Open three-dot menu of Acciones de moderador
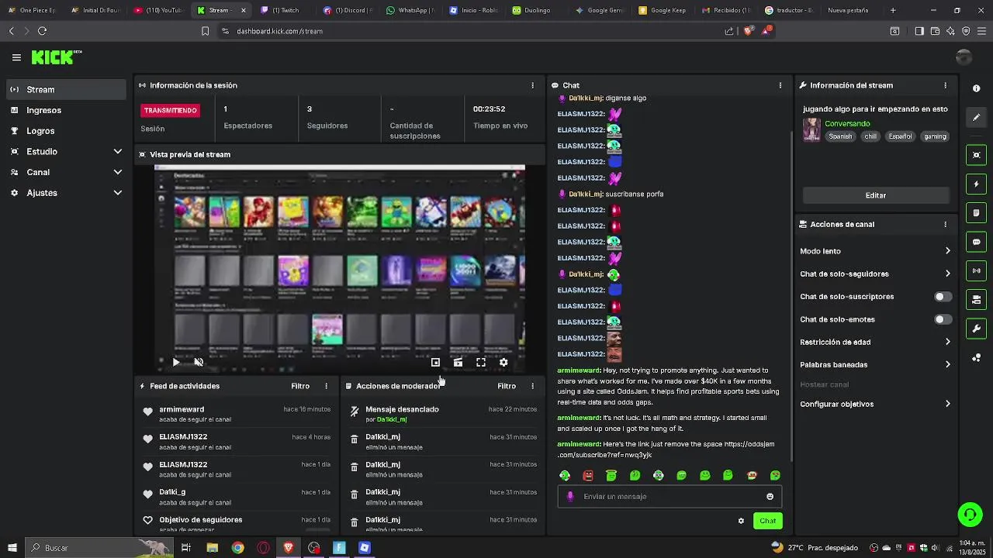Viewport: 993px width, 558px height. click(x=532, y=386)
